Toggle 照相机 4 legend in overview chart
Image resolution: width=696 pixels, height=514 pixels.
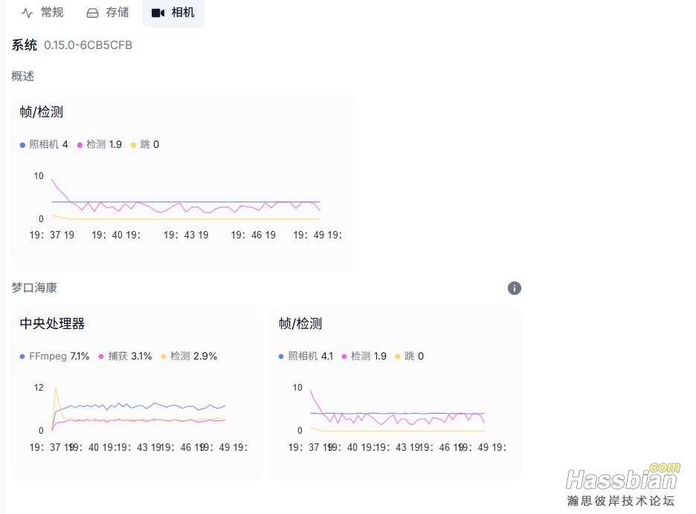click(44, 145)
